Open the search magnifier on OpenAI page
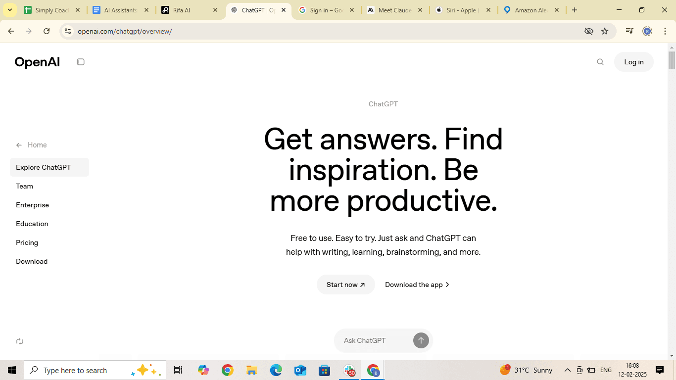 click(x=600, y=62)
